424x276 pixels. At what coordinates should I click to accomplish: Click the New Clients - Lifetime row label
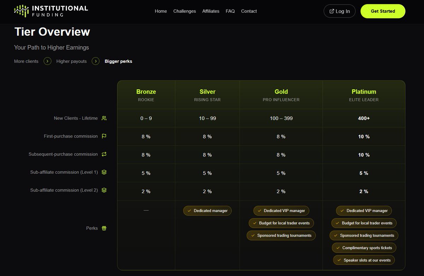[x=76, y=118]
